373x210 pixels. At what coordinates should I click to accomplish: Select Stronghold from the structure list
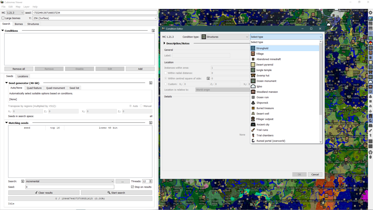(262, 48)
